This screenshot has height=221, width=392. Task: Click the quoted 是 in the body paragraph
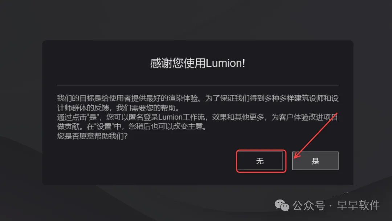pyautogui.click(x=93, y=117)
